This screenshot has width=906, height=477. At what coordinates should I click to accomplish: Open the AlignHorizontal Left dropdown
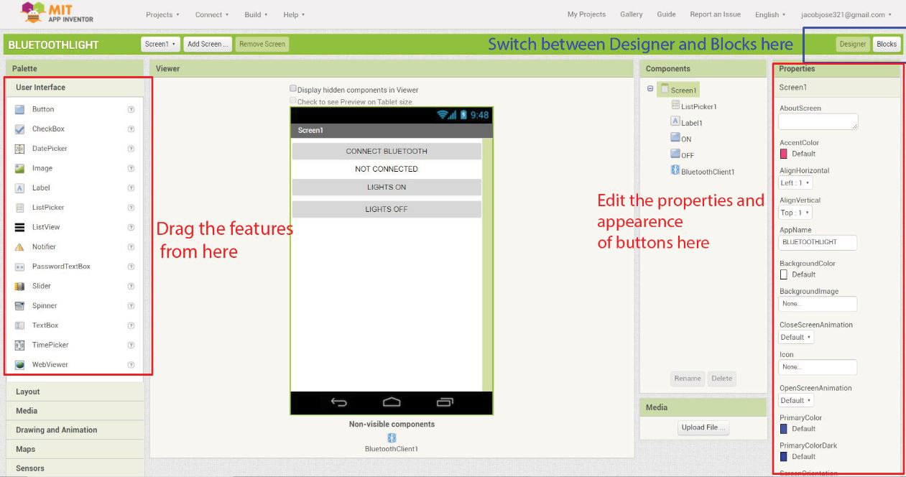click(796, 183)
